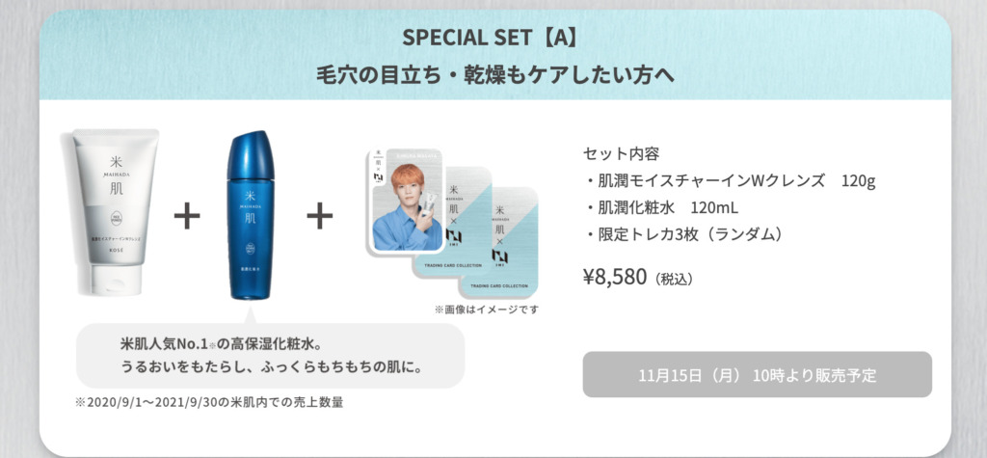Viewport: 987px width, 458px height.
Task: Click the 米肌人気No.1 speech bubble text
Action: (271, 356)
